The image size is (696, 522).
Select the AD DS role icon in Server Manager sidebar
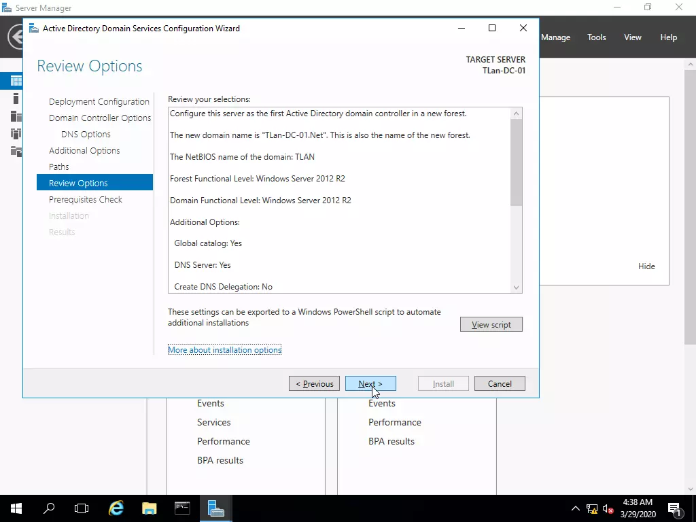[x=16, y=134]
